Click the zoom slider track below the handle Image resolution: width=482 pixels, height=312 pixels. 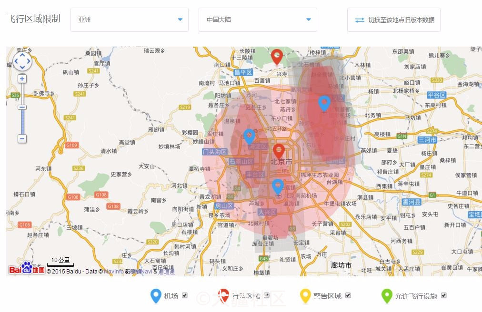[22, 122]
